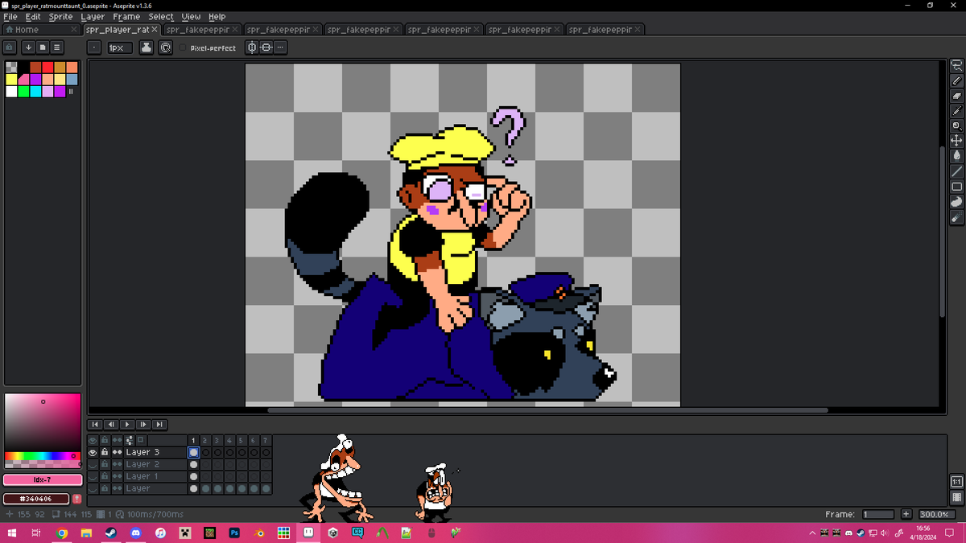Toggle the lock on Layer 3

pyautogui.click(x=105, y=452)
